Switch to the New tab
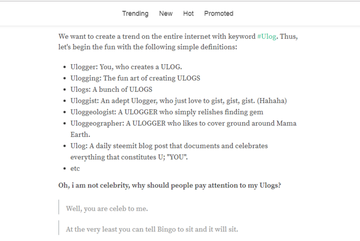The image size is (360, 241). (166, 14)
